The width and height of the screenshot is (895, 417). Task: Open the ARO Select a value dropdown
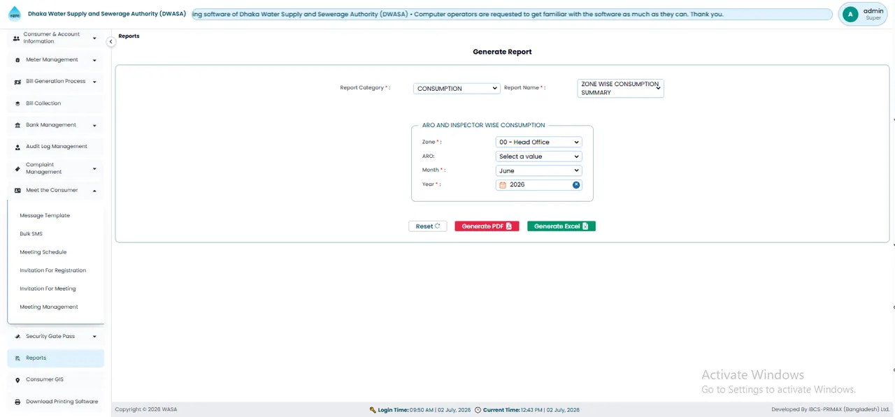pyautogui.click(x=538, y=156)
